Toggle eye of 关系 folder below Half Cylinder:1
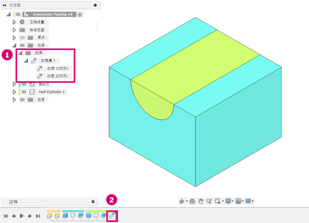This screenshot has width=309, height=223. [x=22, y=99]
